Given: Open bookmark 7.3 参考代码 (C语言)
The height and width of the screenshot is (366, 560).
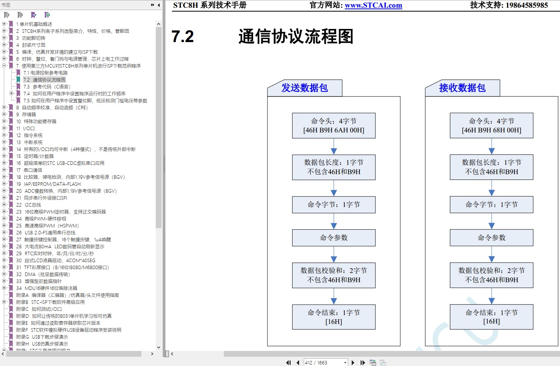Looking at the screenshot, I should point(47,86).
